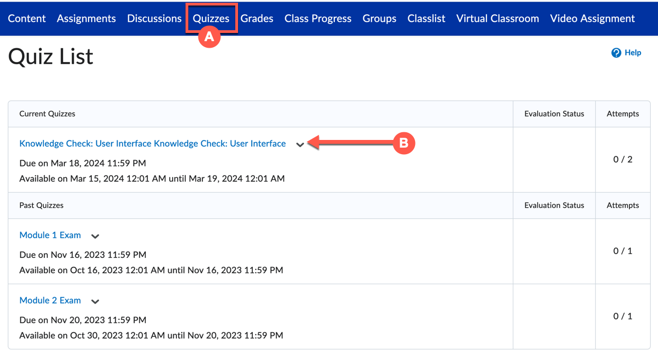
Task: Select the Quizzes navigation tab
Action: pos(211,18)
